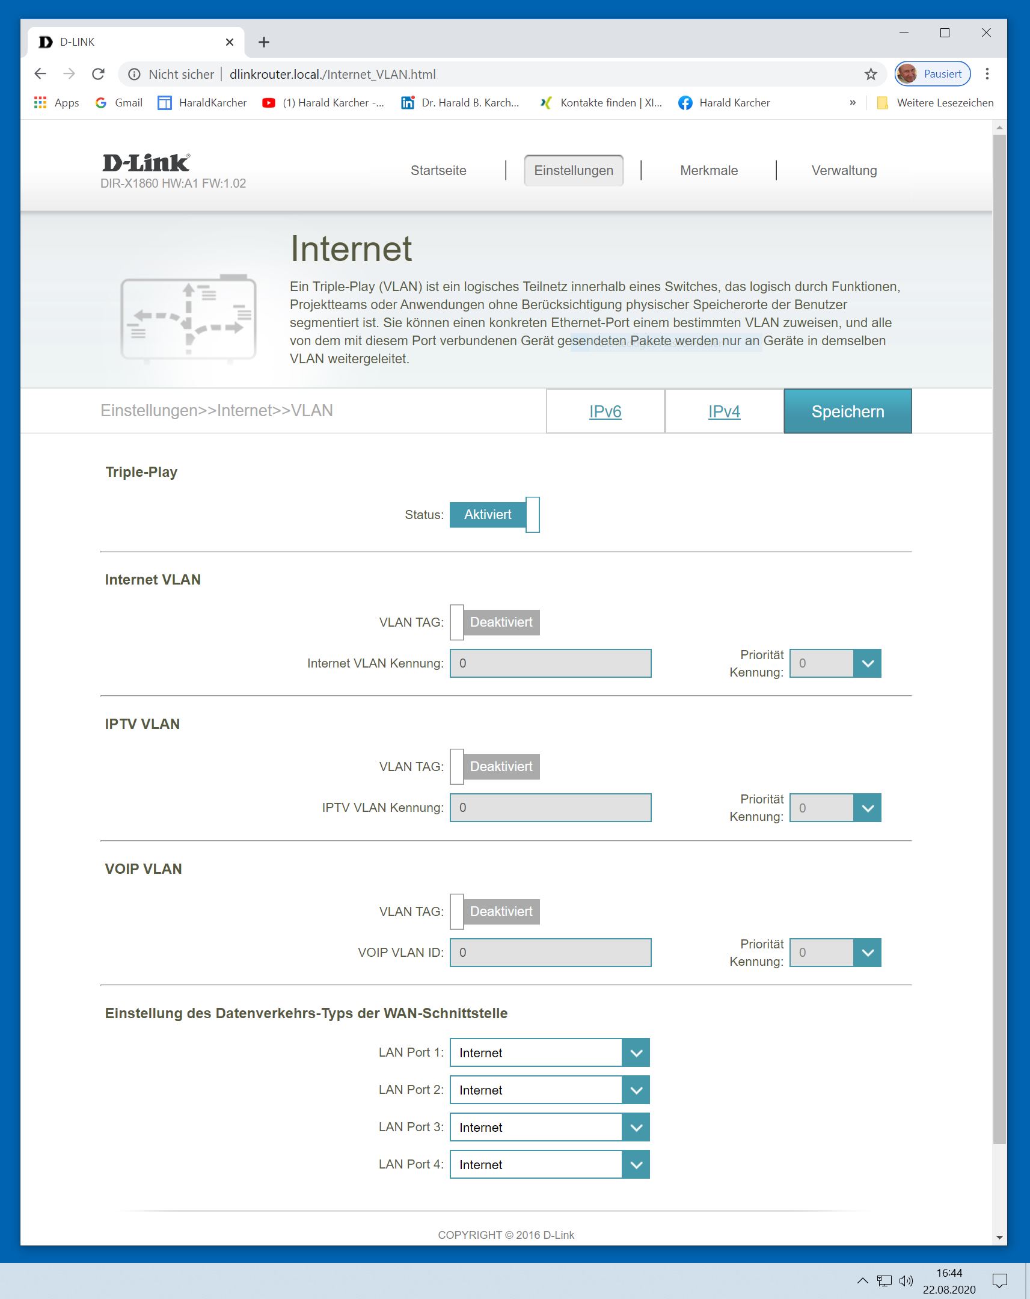Open the Verwaltung menu
Viewport: 1030px width, 1299px height.
coord(844,171)
